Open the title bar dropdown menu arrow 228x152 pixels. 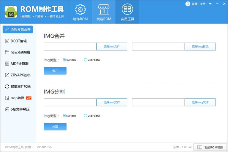point(210,4)
